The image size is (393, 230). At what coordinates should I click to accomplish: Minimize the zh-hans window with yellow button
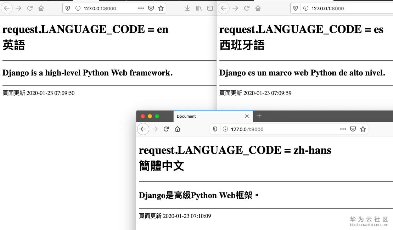150,116
